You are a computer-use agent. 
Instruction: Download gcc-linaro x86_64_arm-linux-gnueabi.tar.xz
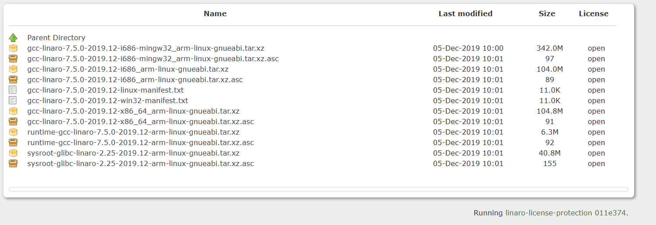[133, 111]
